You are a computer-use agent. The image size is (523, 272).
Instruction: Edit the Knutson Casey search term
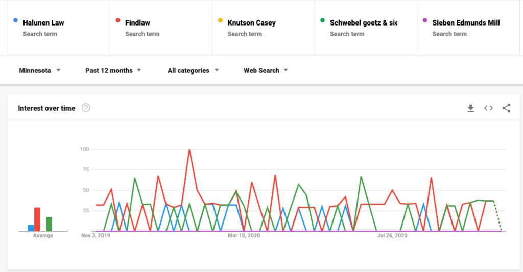pos(251,23)
